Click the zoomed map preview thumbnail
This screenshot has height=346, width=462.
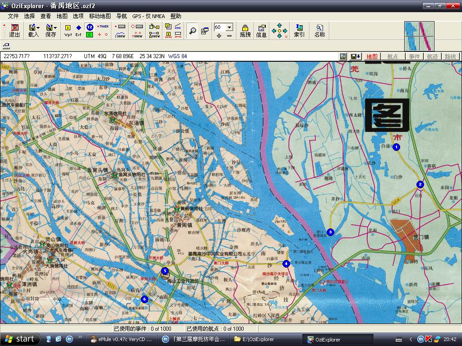[x=419, y=36]
